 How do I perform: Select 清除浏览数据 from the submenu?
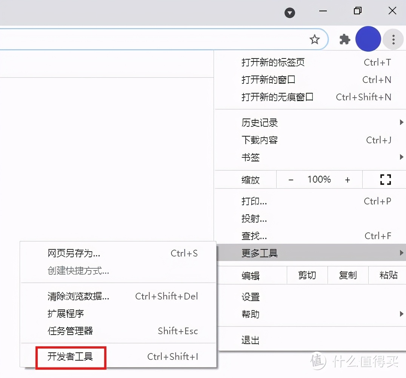78,296
